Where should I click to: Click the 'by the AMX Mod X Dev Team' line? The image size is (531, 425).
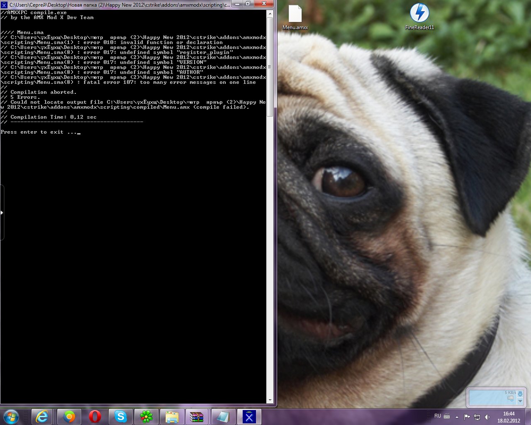pos(52,17)
